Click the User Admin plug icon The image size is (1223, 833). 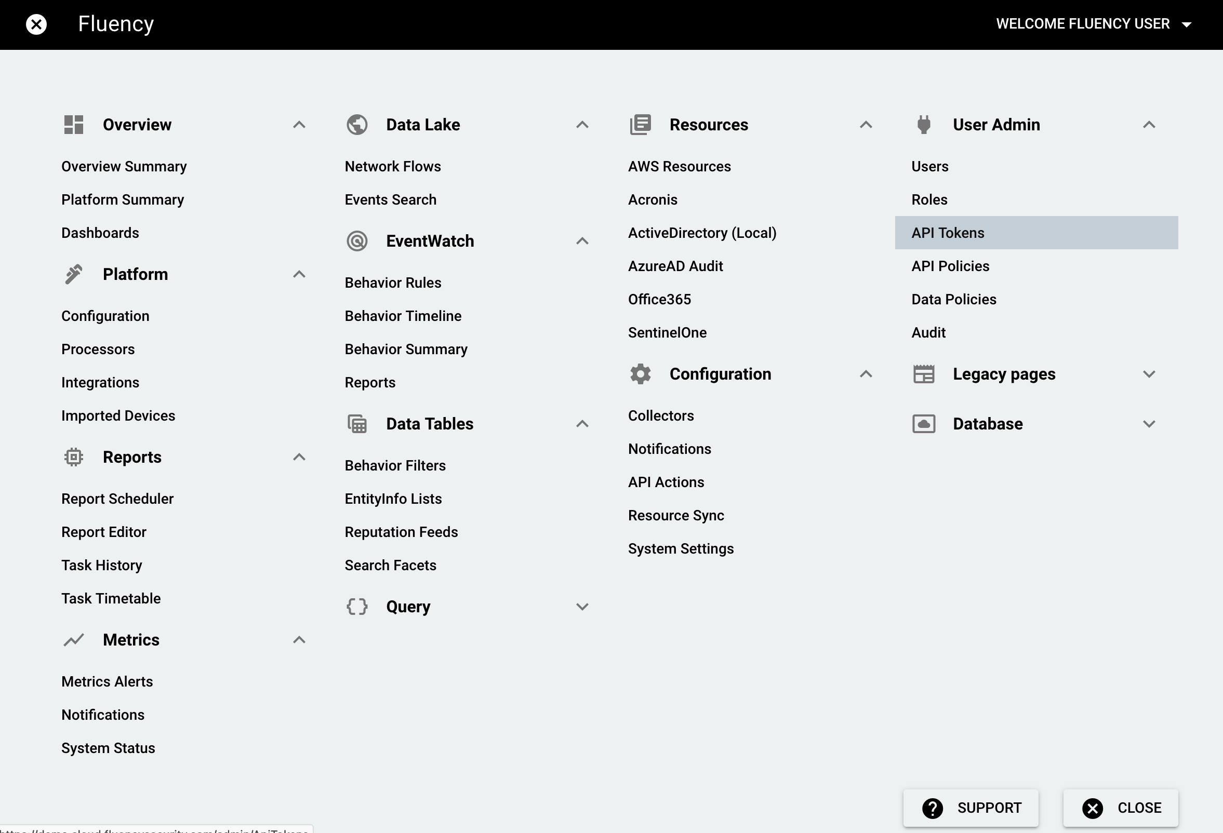(924, 125)
